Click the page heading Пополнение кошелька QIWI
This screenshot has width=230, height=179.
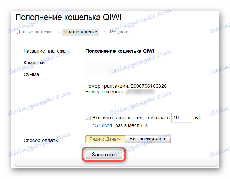click(x=68, y=17)
